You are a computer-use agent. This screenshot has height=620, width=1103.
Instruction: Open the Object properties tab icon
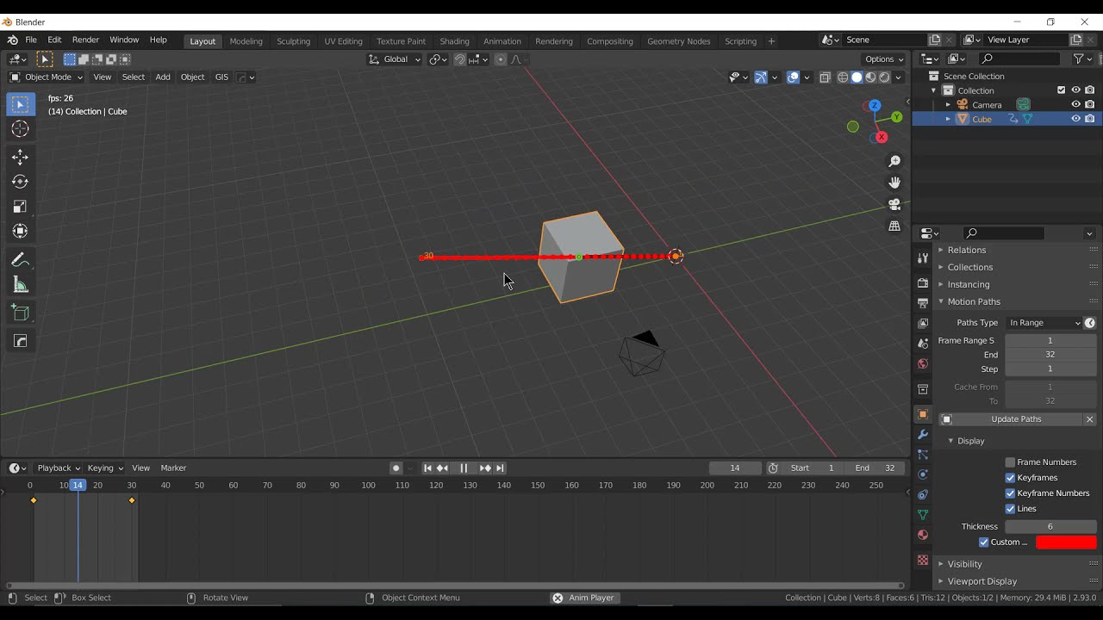click(x=923, y=414)
